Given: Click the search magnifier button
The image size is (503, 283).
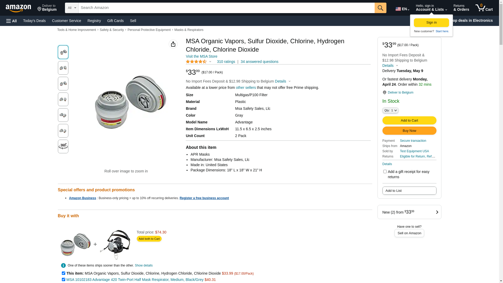Looking at the screenshot, I should (x=380, y=8).
